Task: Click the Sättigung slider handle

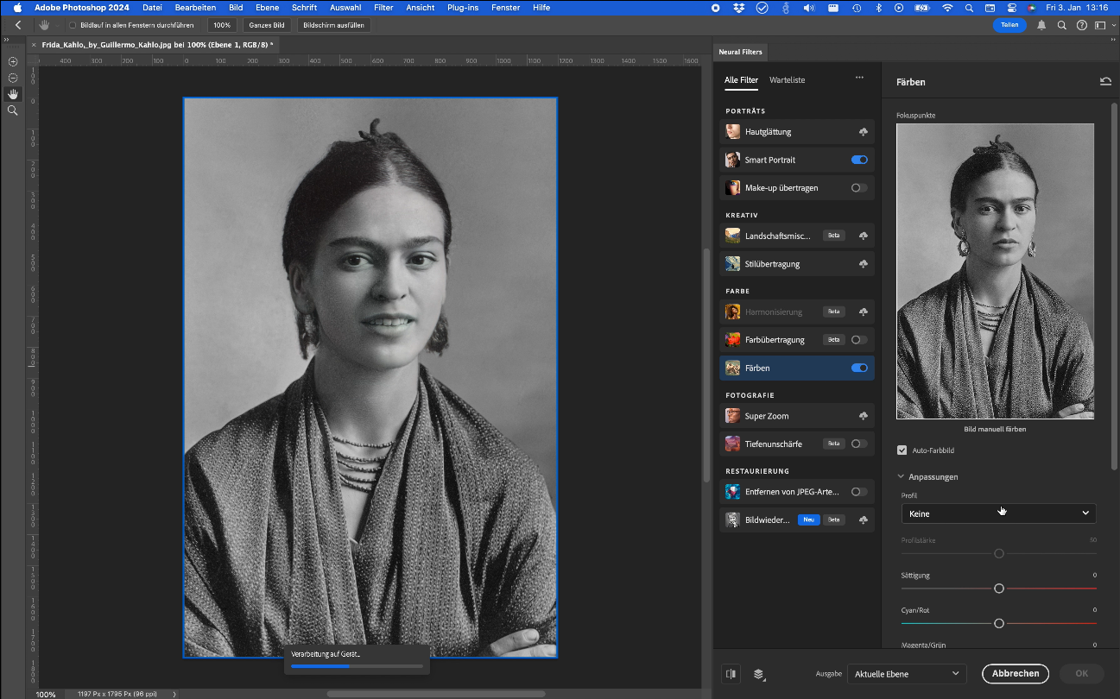Action: tap(998, 589)
